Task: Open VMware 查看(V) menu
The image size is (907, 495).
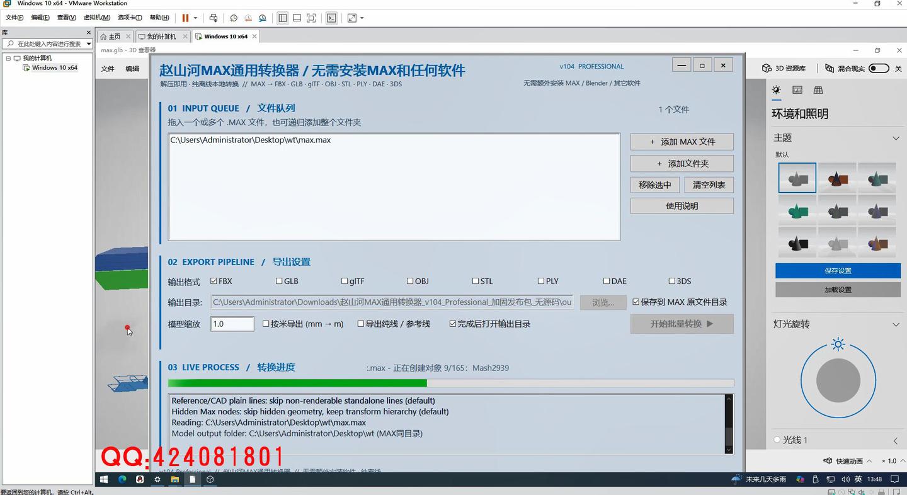Action: point(67,18)
